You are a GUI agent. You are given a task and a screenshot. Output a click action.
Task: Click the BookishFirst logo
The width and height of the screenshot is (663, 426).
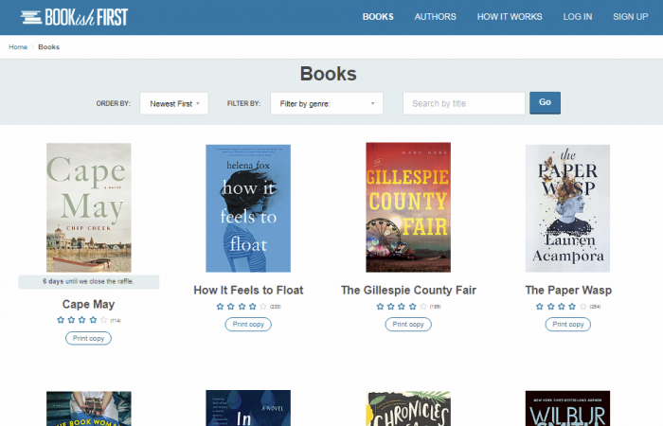tap(74, 17)
